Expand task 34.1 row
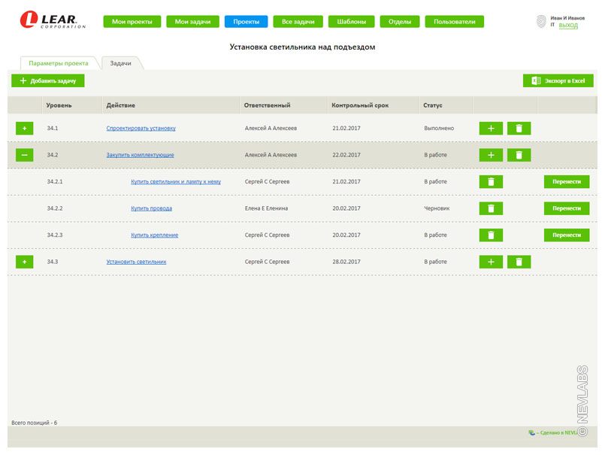 [24, 129]
